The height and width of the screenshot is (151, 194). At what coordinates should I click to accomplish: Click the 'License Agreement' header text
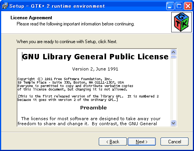tap(31, 18)
